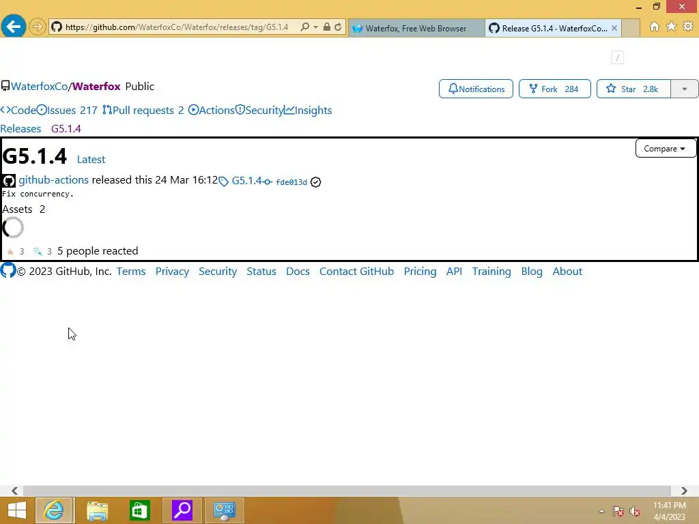Click the verified commit checkmark icon
The width and height of the screenshot is (699, 524).
tap(315, 181)
